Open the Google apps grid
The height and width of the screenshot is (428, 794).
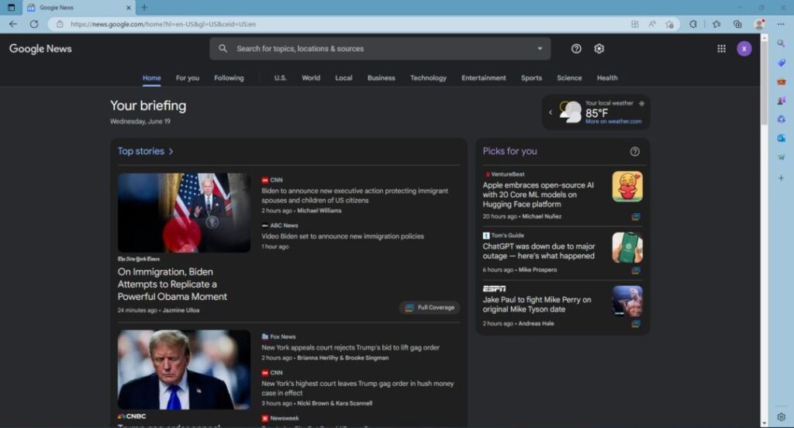tap(722, 49)
